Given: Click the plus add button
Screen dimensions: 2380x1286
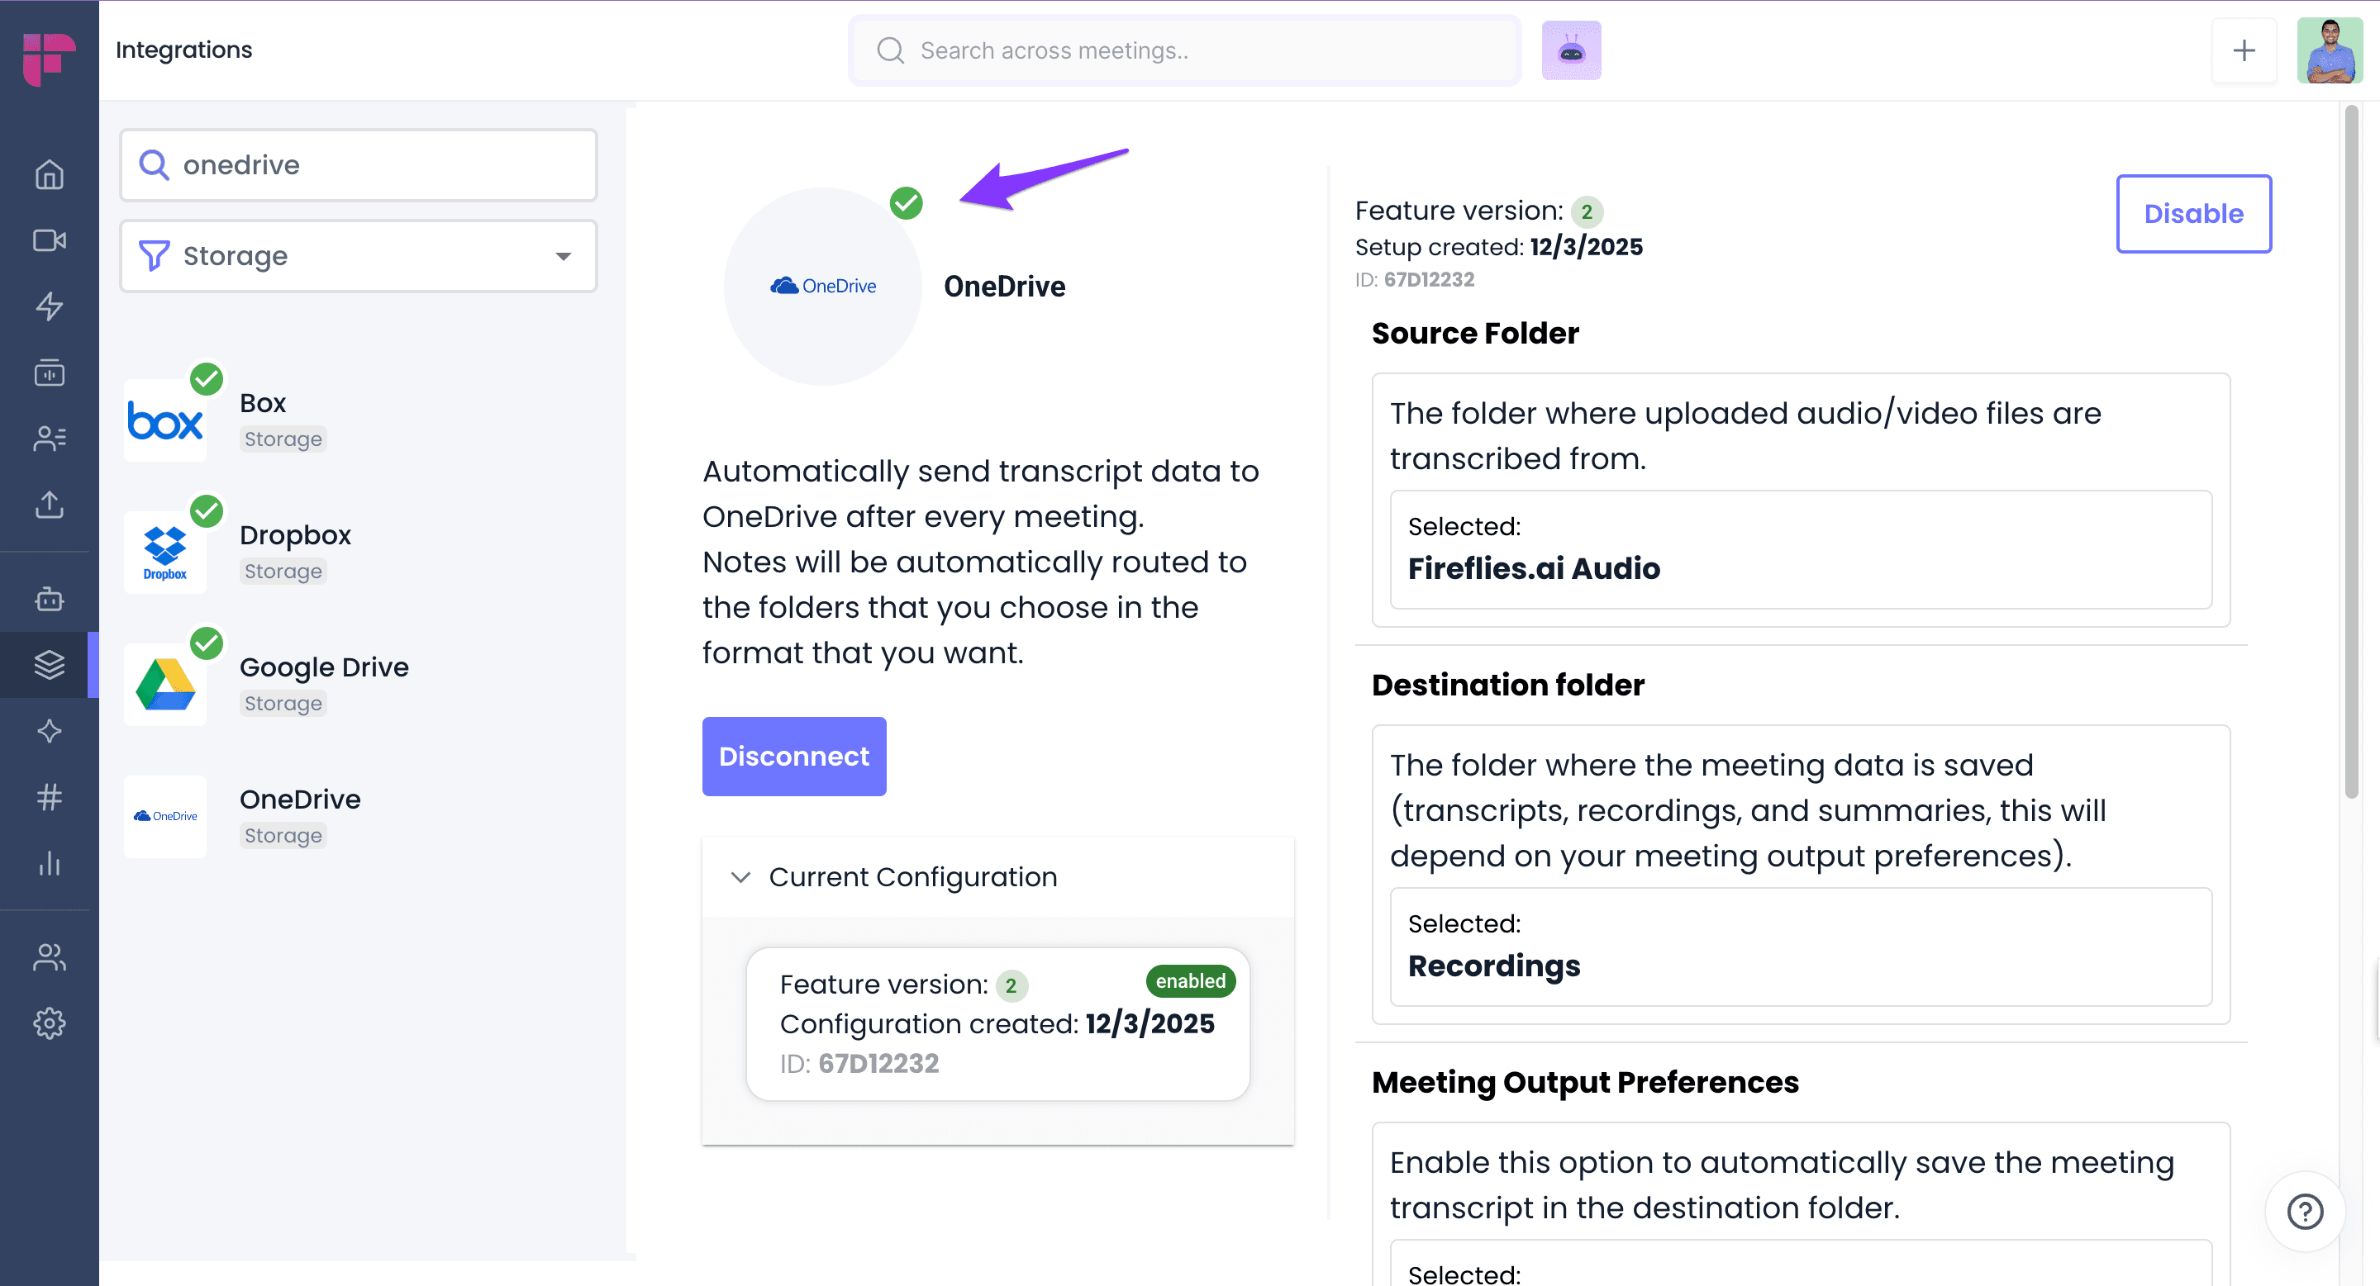Looking at the screenshot, I should [2244, 50].
